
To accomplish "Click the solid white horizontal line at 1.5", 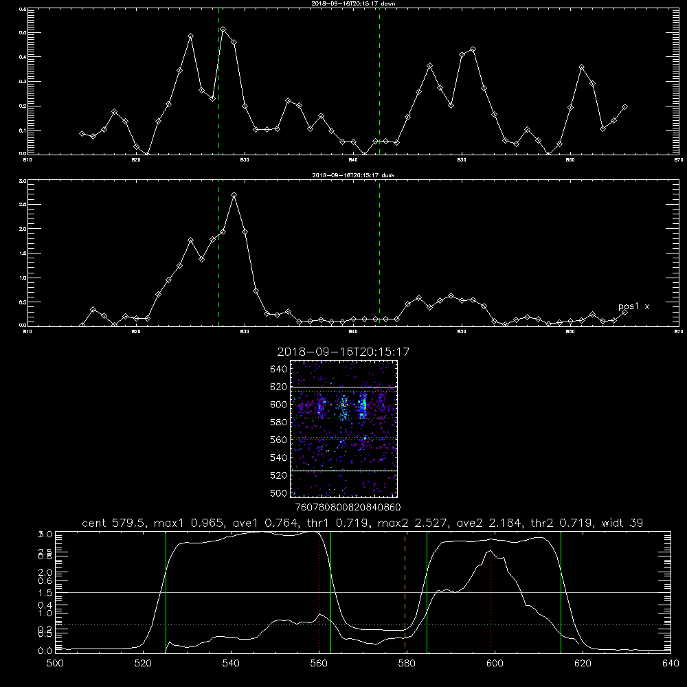I will pyautogui.click(x=363, y=592).
